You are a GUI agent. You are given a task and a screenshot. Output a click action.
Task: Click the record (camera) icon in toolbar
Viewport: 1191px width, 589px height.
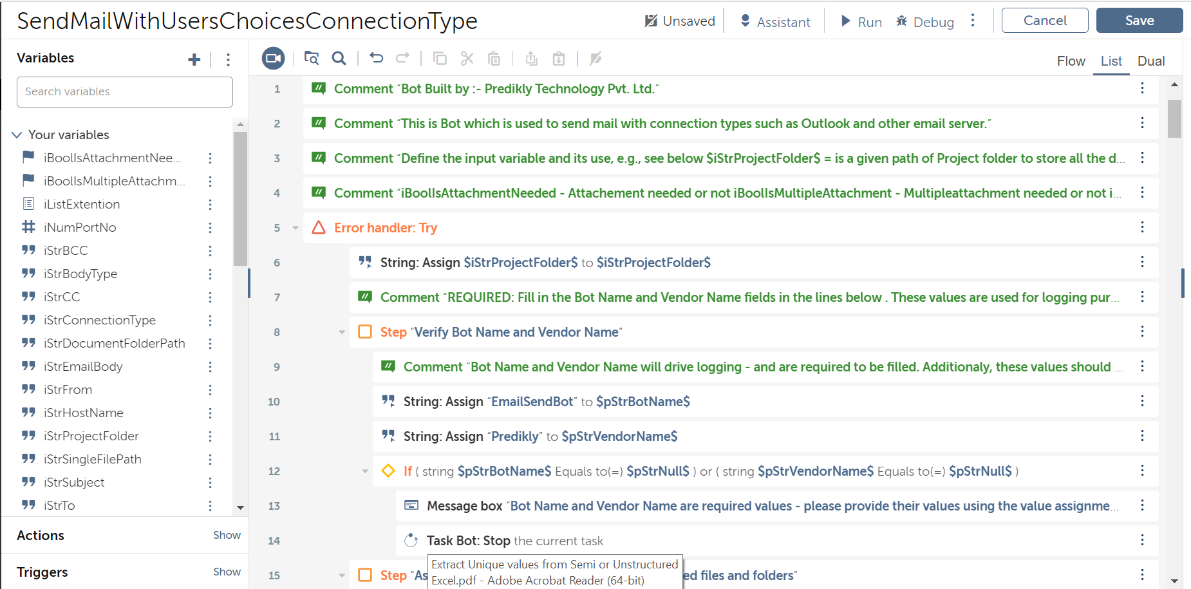273,59
